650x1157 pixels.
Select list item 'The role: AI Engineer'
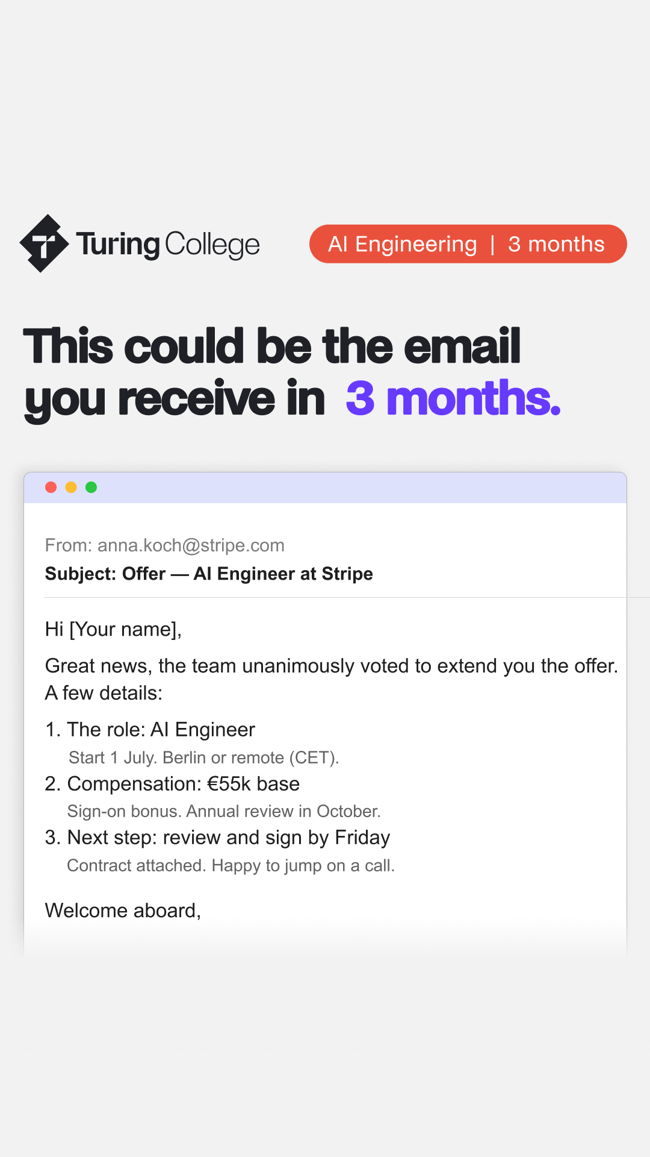tap(150, 730)
